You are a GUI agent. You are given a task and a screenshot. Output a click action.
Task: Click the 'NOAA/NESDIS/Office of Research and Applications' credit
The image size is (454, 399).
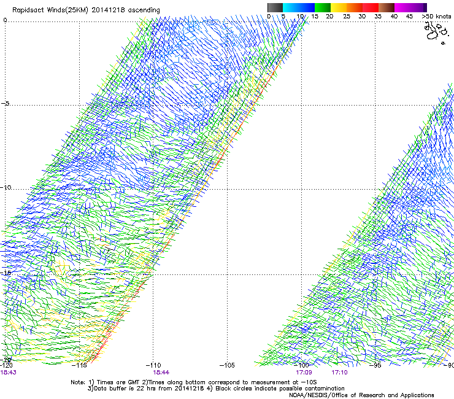pyautogui.click(x=361, y=395)
